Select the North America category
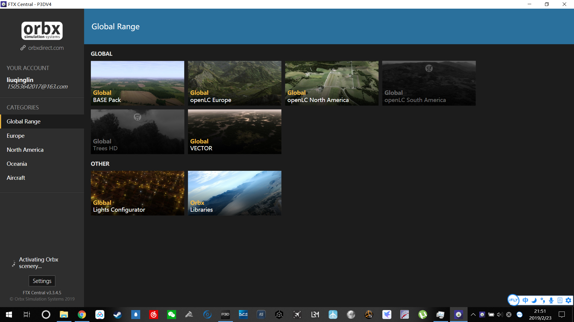 point(42,150)
